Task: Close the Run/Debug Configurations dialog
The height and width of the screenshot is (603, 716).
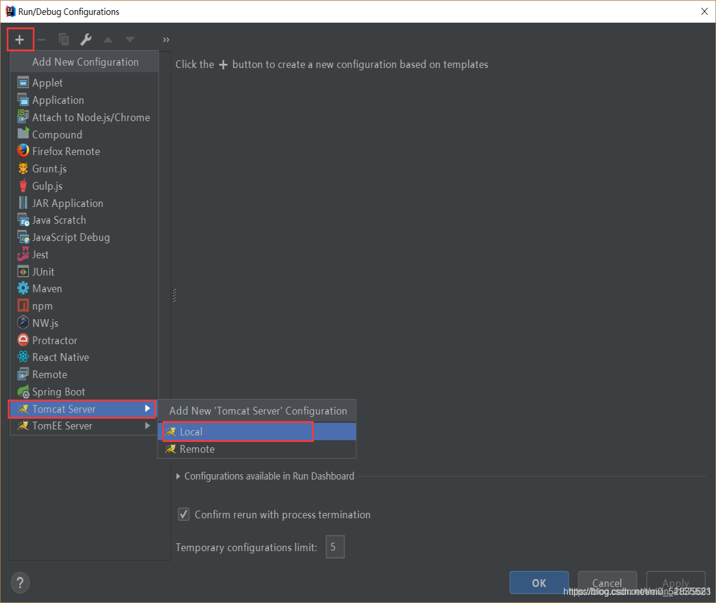Action: click(x=704, y=11)
